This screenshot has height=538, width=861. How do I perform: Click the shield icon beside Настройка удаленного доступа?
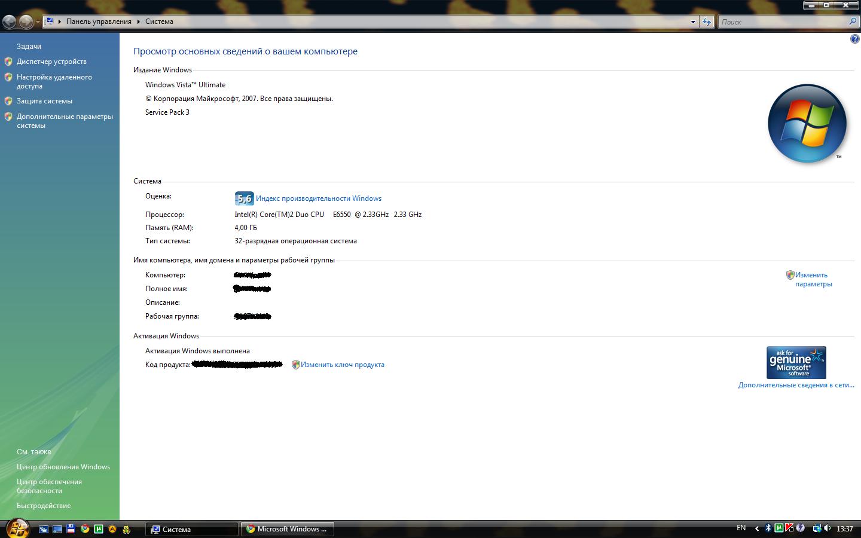click(x=8, y=77)
